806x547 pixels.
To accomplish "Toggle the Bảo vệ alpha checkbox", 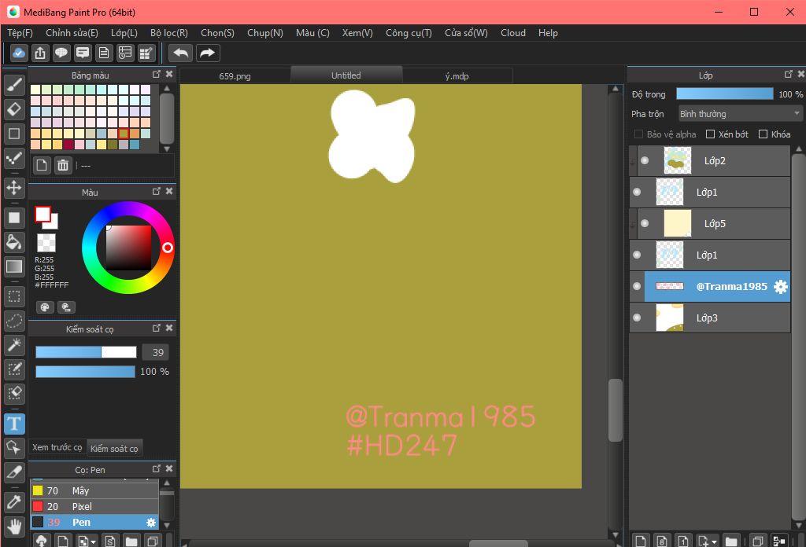I will pos(638,134).
